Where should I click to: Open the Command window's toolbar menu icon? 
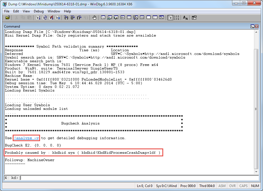(x=252, y=26)
